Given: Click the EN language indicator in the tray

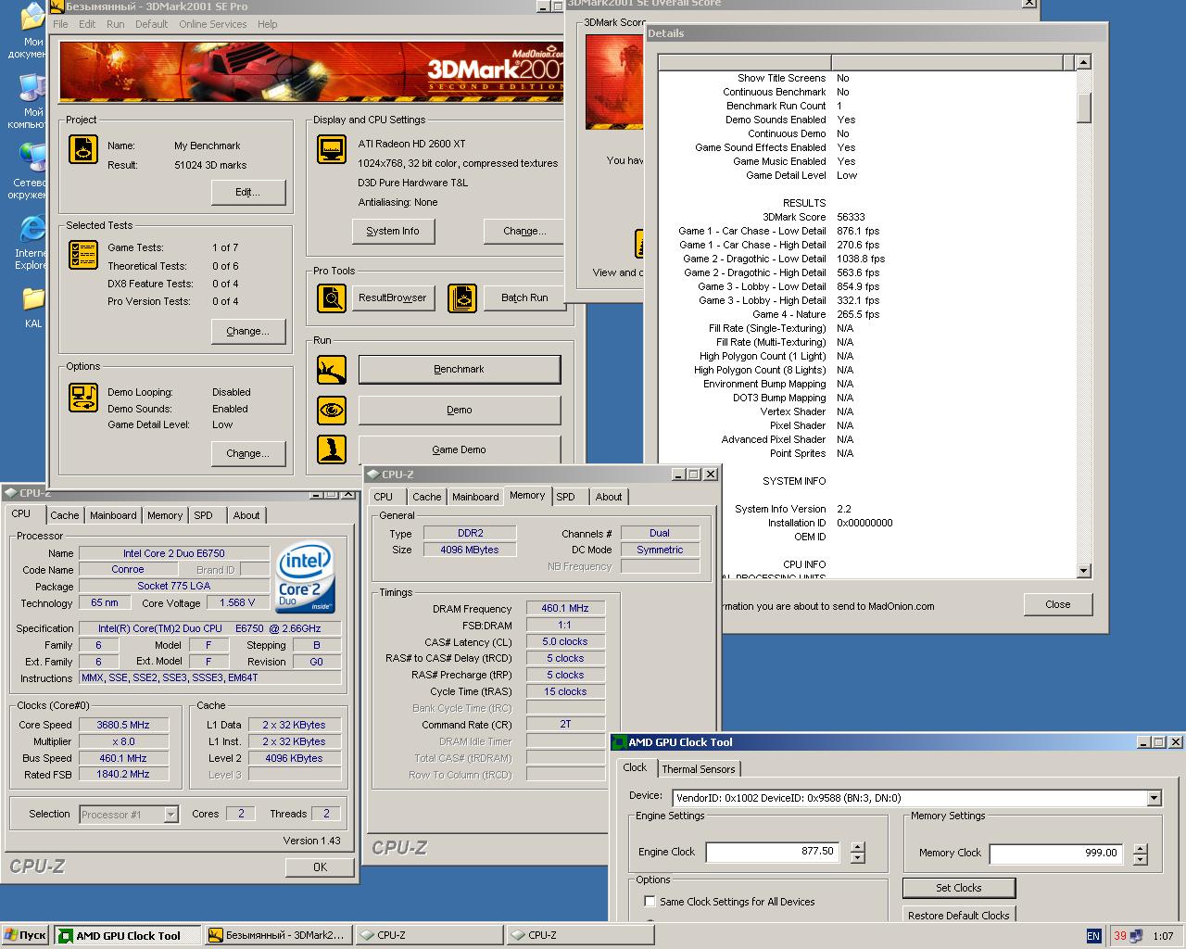Looking at the screenshot, I should pyautogui.click(x=1093, y=936).
